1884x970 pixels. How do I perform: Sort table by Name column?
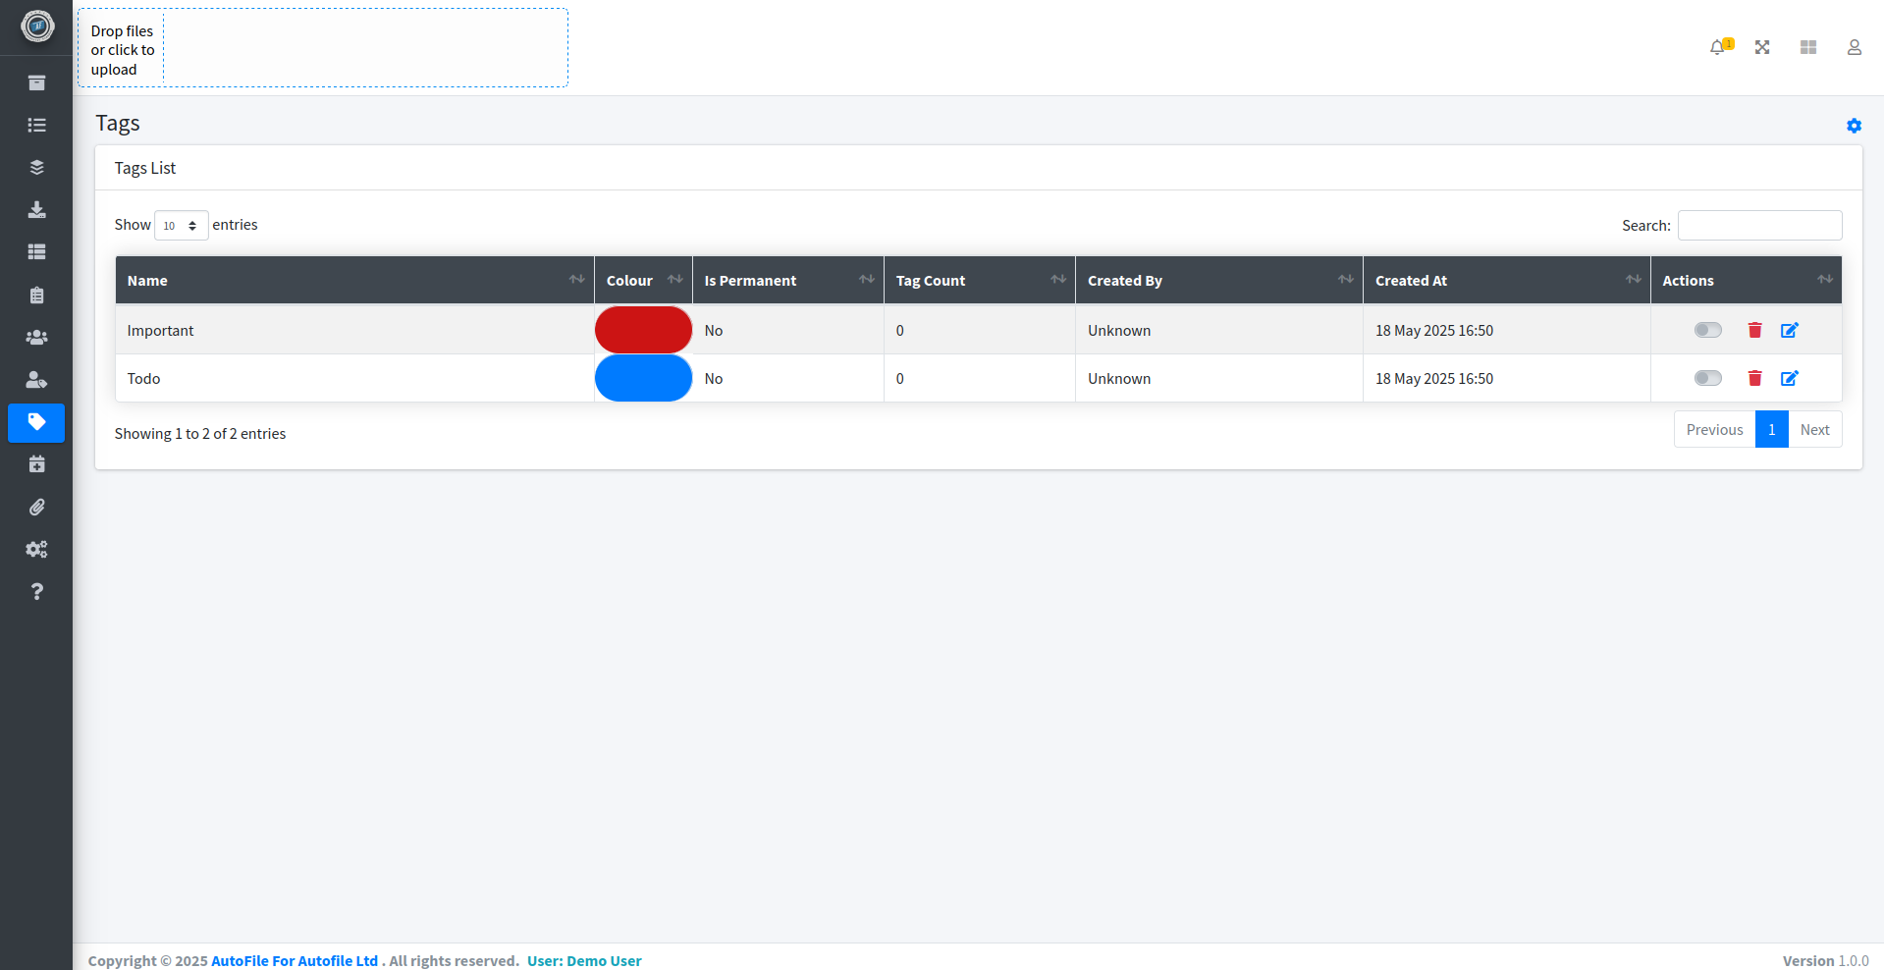(354, 281)
